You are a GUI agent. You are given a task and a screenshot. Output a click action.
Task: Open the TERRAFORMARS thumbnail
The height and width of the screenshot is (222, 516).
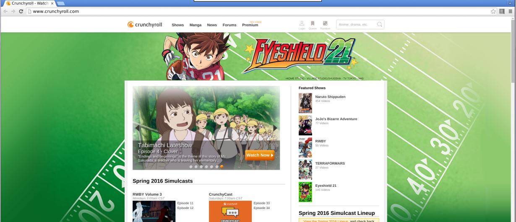coord(305,170)
